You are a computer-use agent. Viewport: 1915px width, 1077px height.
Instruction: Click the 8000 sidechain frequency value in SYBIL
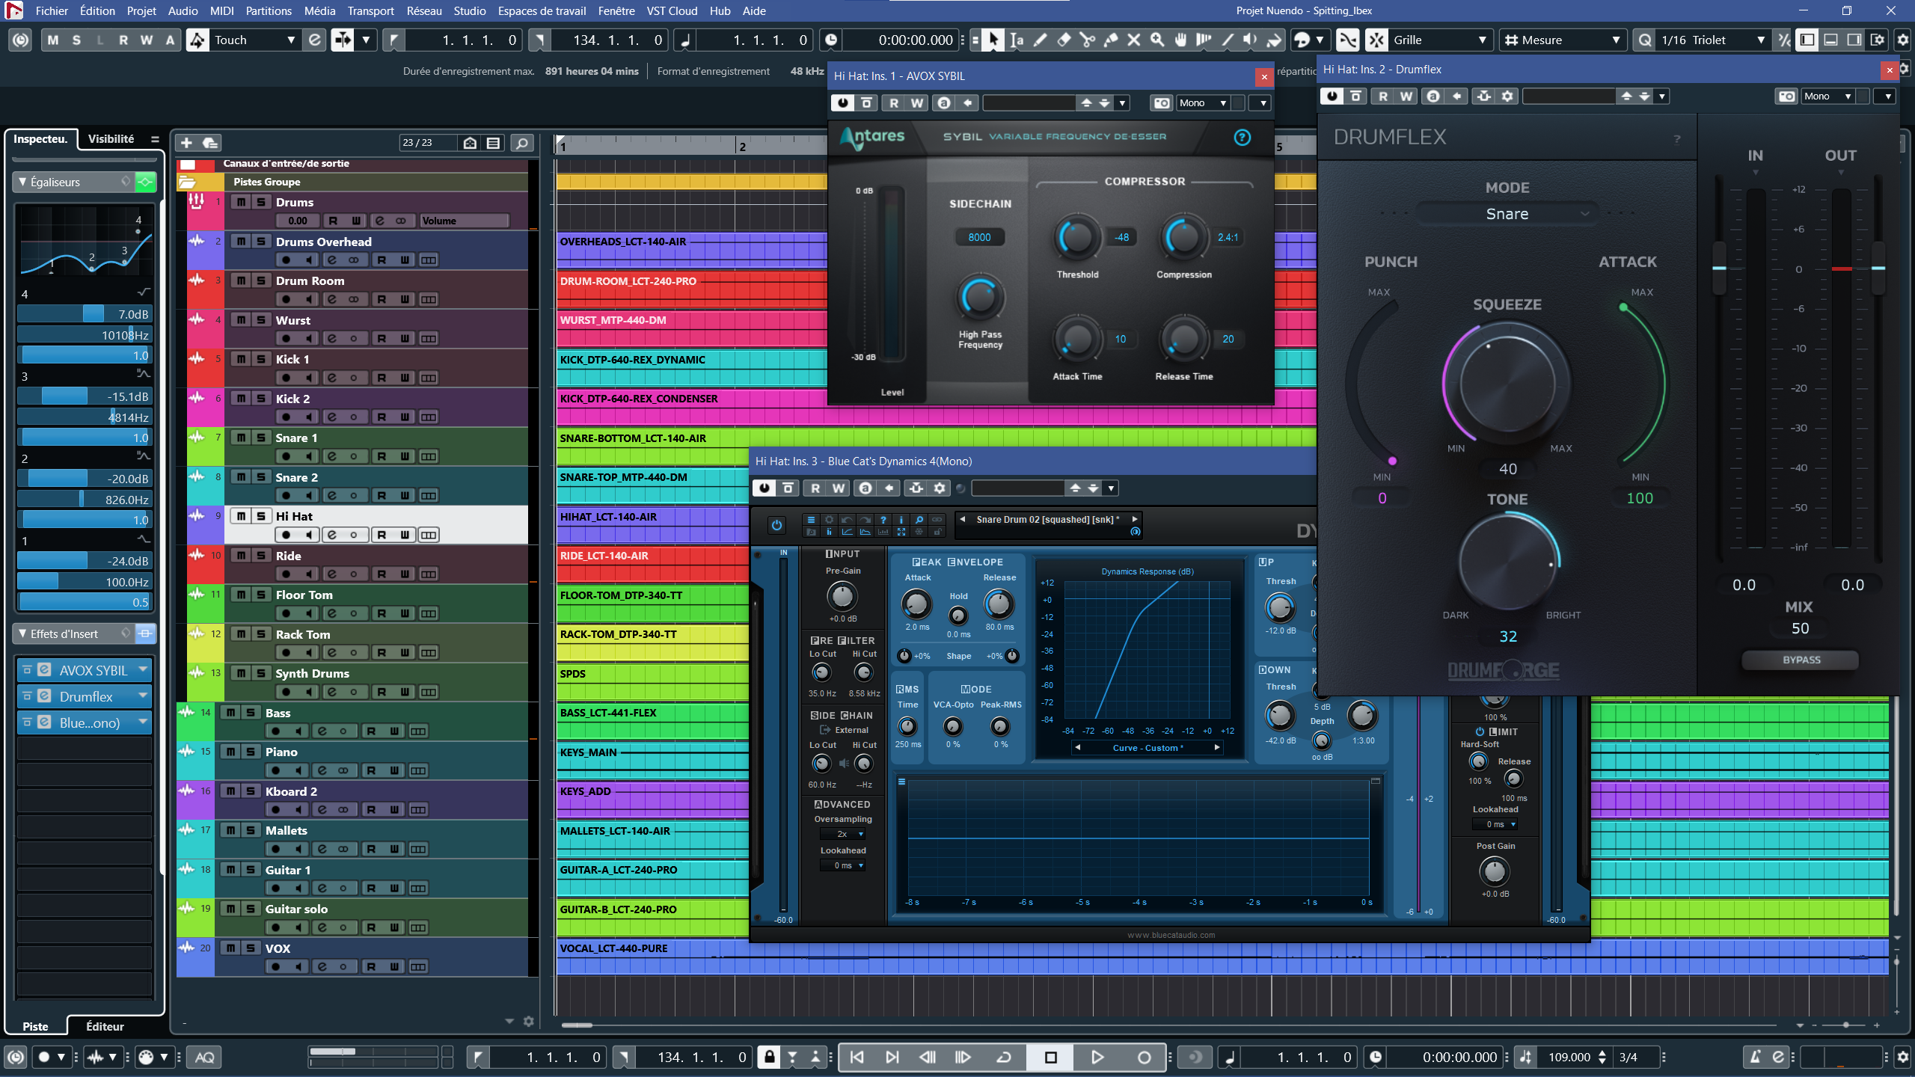[x=979, y=237]
